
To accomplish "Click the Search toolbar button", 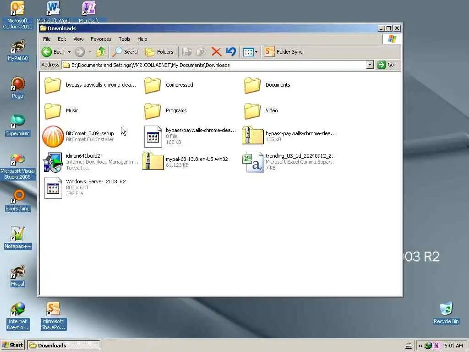I will (125, 52).
